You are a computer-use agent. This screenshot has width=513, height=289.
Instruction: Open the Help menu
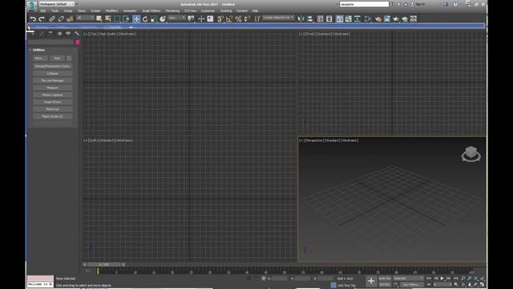click(x=255, y=10)
